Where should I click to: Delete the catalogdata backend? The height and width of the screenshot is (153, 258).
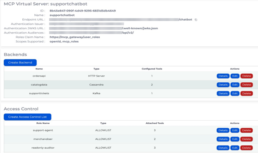pos(246,85)
